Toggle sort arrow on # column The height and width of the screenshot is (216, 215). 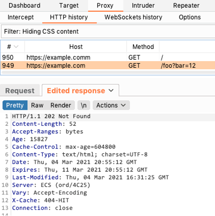(16, 46)
